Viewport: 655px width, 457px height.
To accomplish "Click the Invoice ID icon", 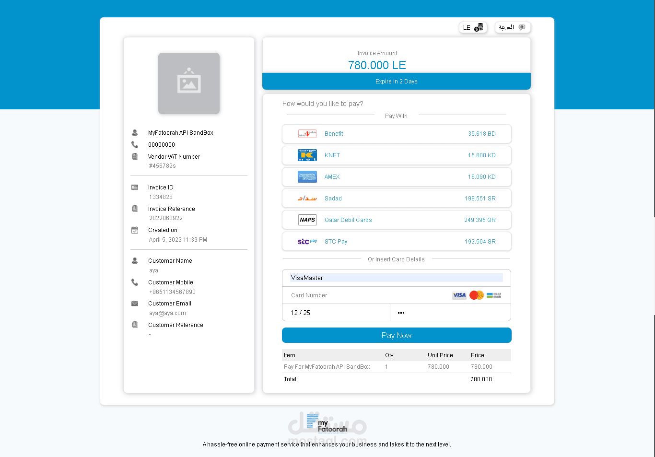I will point(135,187).
